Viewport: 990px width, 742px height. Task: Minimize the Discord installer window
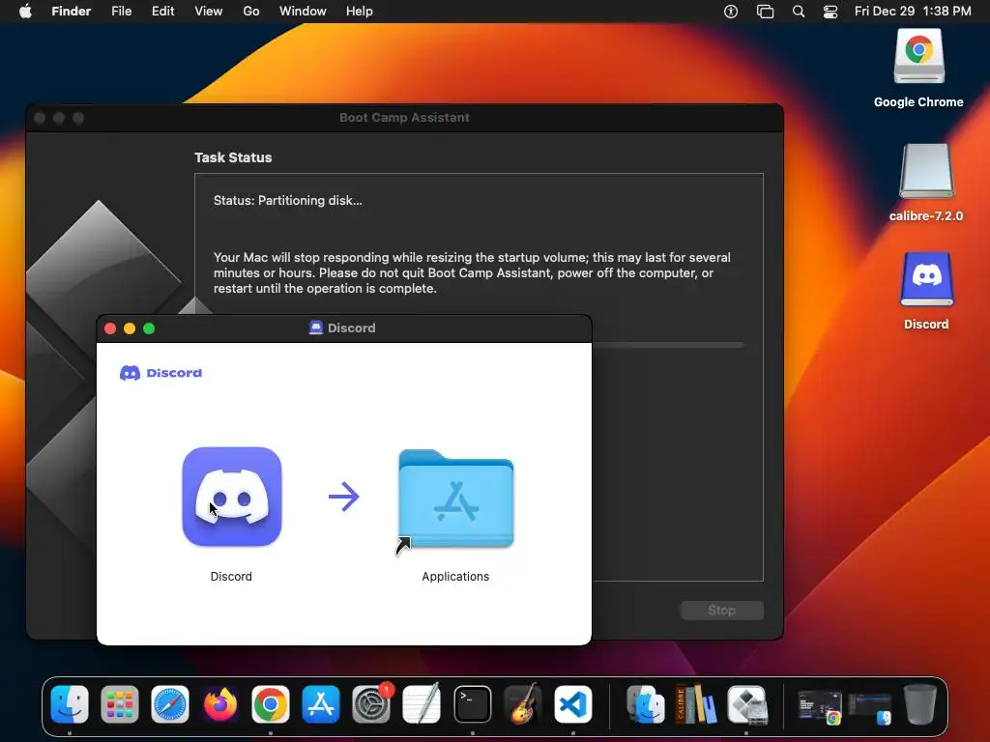tap(130, 328)
